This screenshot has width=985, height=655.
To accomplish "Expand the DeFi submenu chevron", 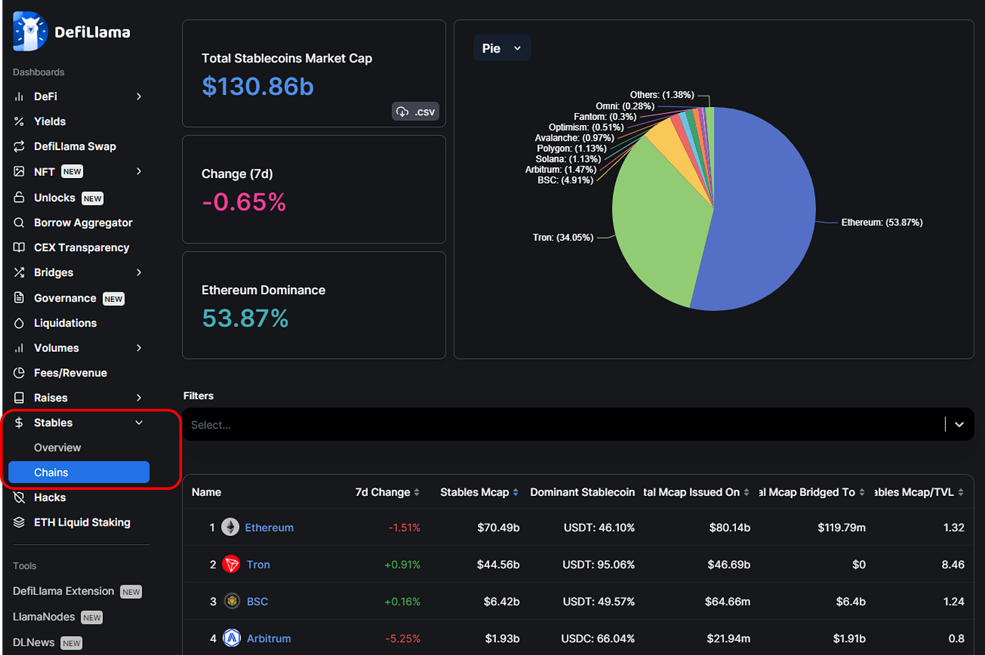I will [139, 97].
